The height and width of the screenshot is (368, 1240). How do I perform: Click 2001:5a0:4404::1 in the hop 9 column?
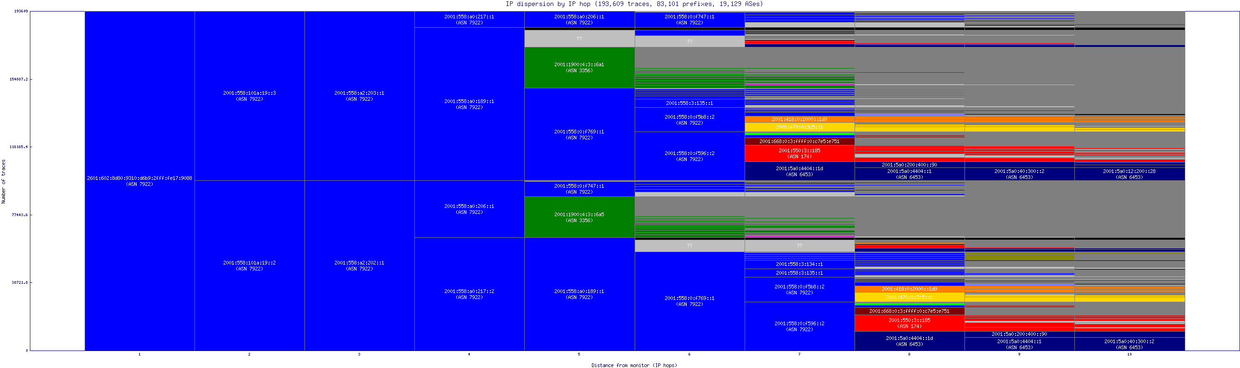pyautogui.click(x=1019, y=344)
